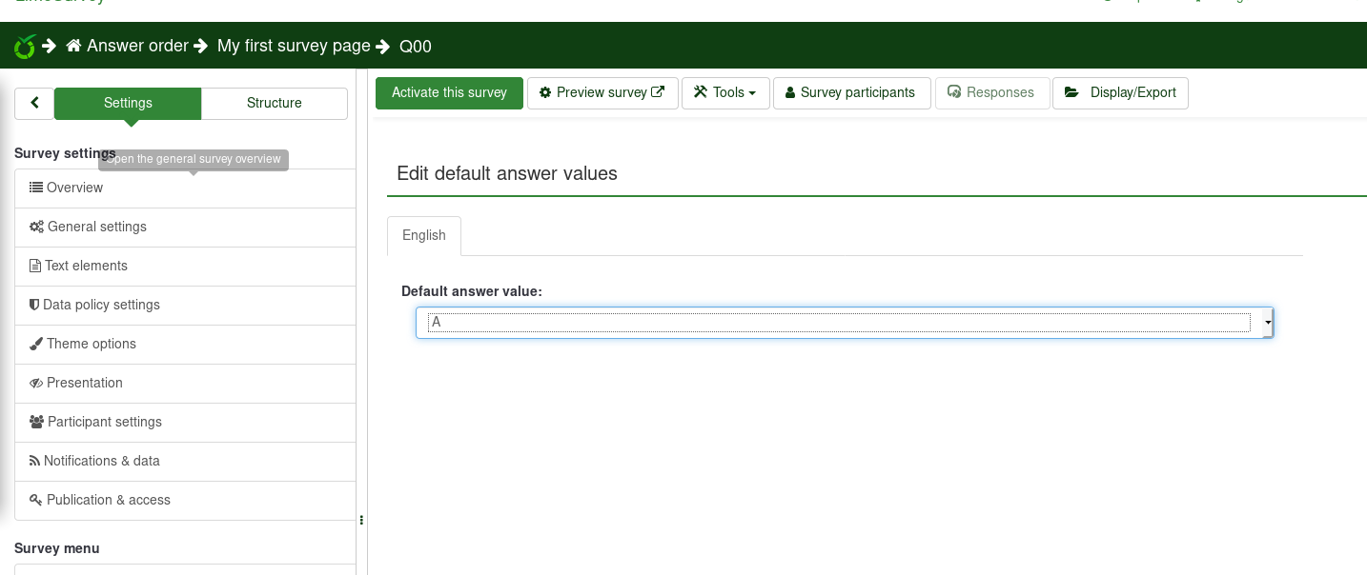
Task: Click the home icon beside Answer order
Action: coord(73,46)
